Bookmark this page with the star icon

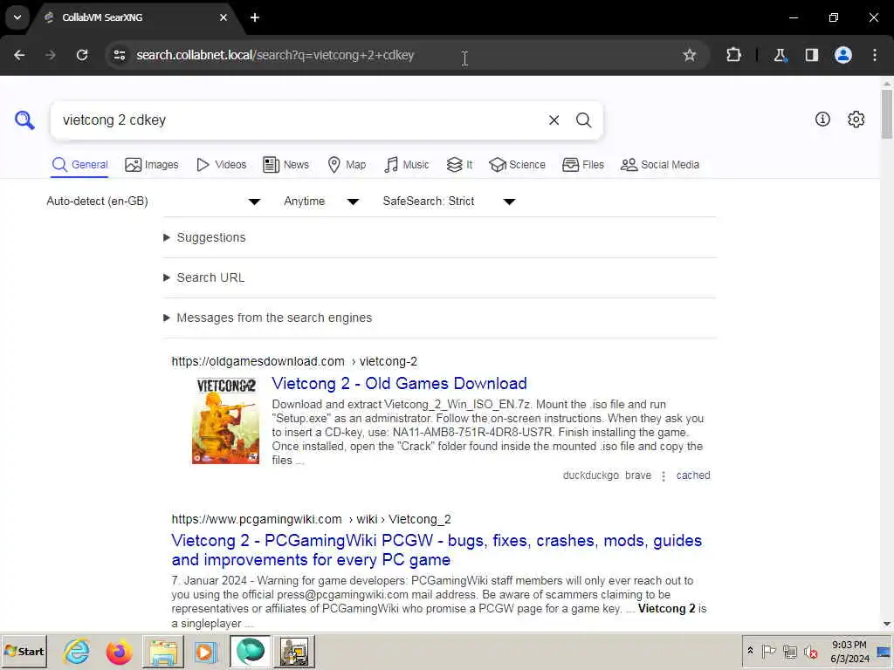[690, 55]
